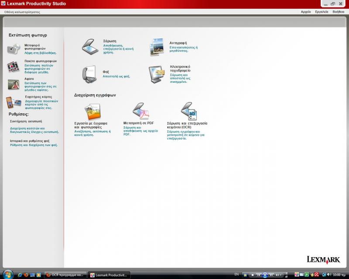The height and width of the screenshot is (279, 349).
Task: Click the Αφίσα poster icon
Action: click(x=14, y=85)
